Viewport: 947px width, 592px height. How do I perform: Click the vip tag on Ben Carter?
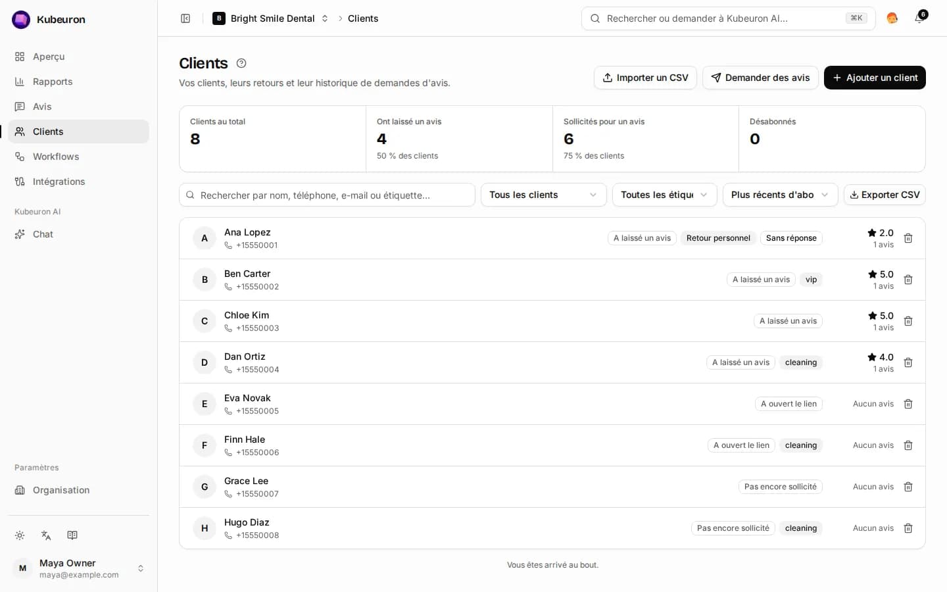tap(811, 280)
